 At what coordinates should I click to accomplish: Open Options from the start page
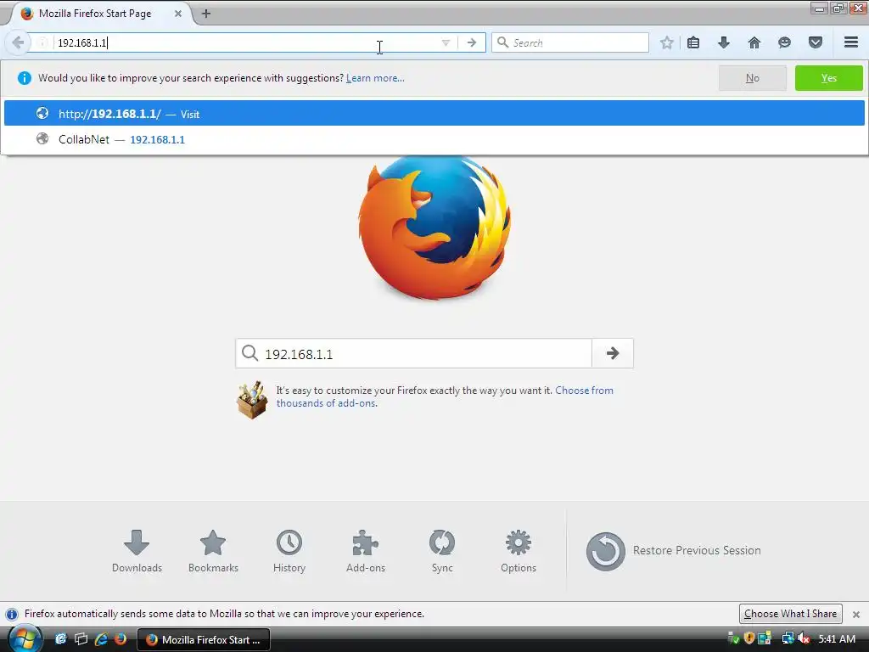pos(519,551)
